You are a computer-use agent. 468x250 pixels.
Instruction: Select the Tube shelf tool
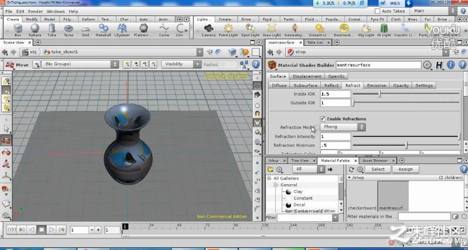pyautogui.click(x=52, y=30)
